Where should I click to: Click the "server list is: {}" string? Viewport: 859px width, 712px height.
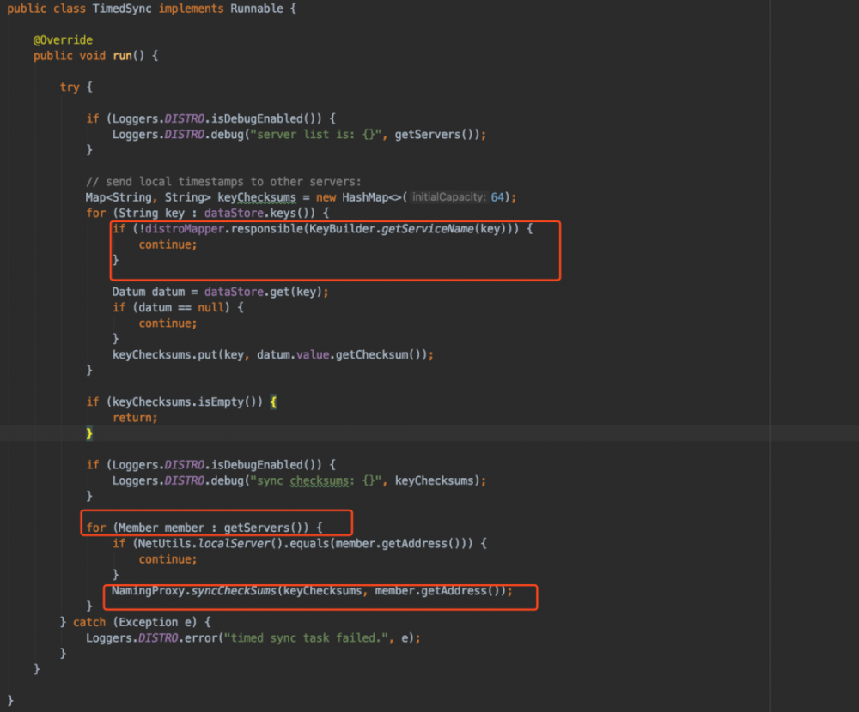pos(315,135)
